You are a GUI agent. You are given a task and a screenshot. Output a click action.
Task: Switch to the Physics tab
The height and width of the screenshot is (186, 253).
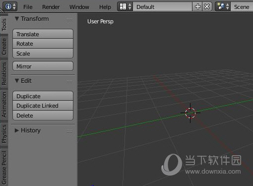point(4,134)
